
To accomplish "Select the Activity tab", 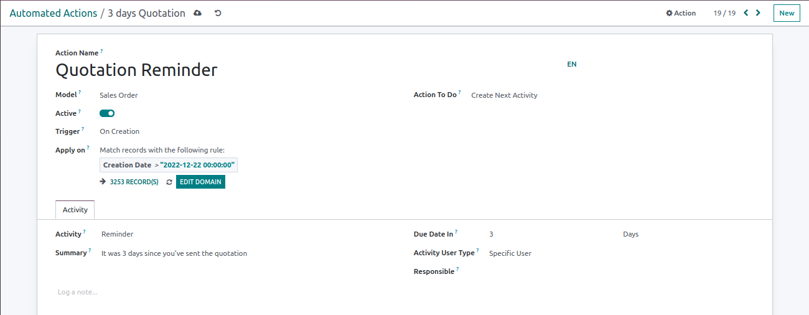I will 75,210.
